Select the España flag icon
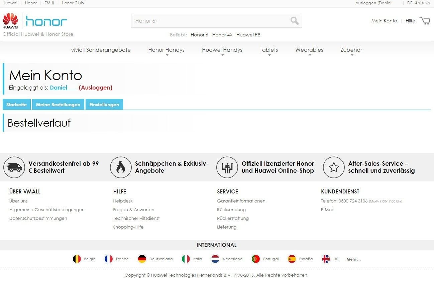This screenshot has width=434, height=288. point(292,259)
